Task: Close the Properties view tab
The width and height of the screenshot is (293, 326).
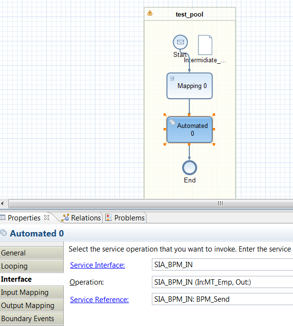Action: tap(47, 217)
